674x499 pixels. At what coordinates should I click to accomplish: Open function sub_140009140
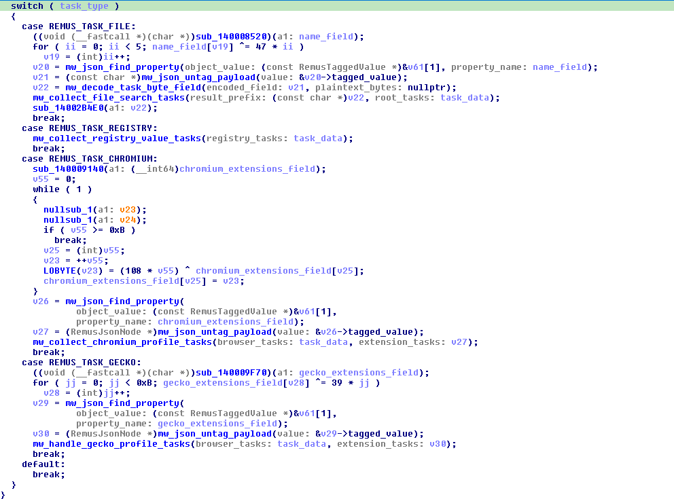click(69, 169)
